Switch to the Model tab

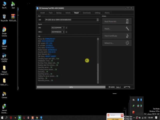tap(42, 13)
